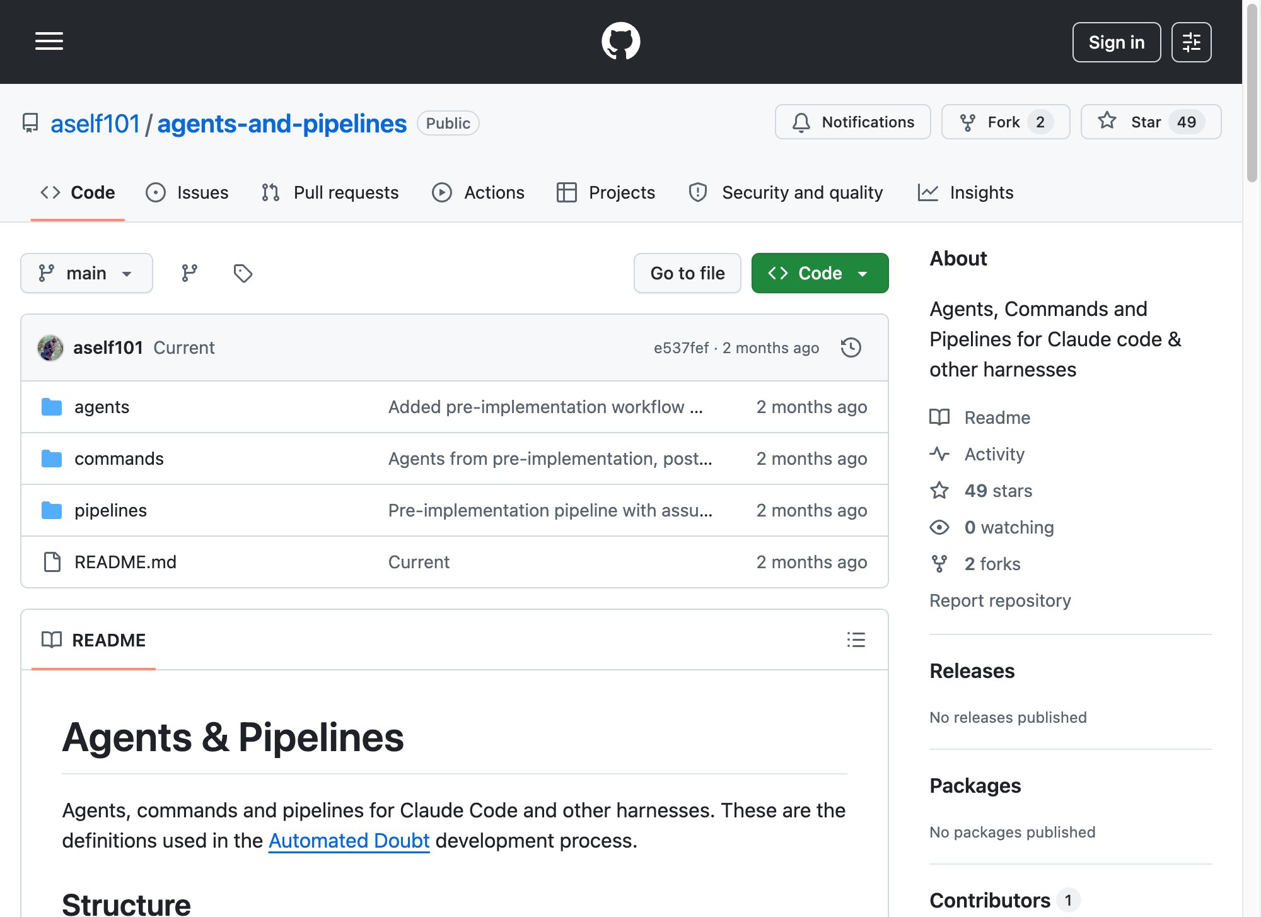The image size is (1261, 917).
Task: Click the agents folder icon
Action: pos(52,407)
